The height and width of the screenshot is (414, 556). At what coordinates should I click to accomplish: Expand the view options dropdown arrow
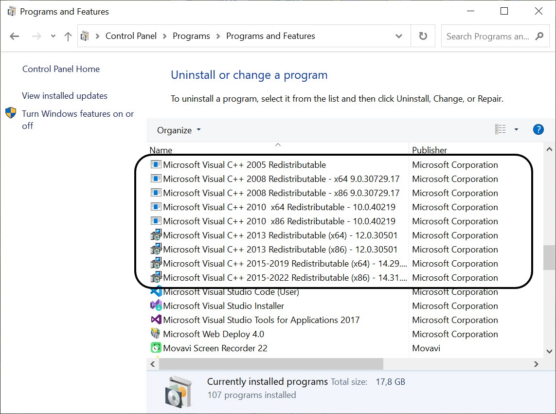[516, 129]
